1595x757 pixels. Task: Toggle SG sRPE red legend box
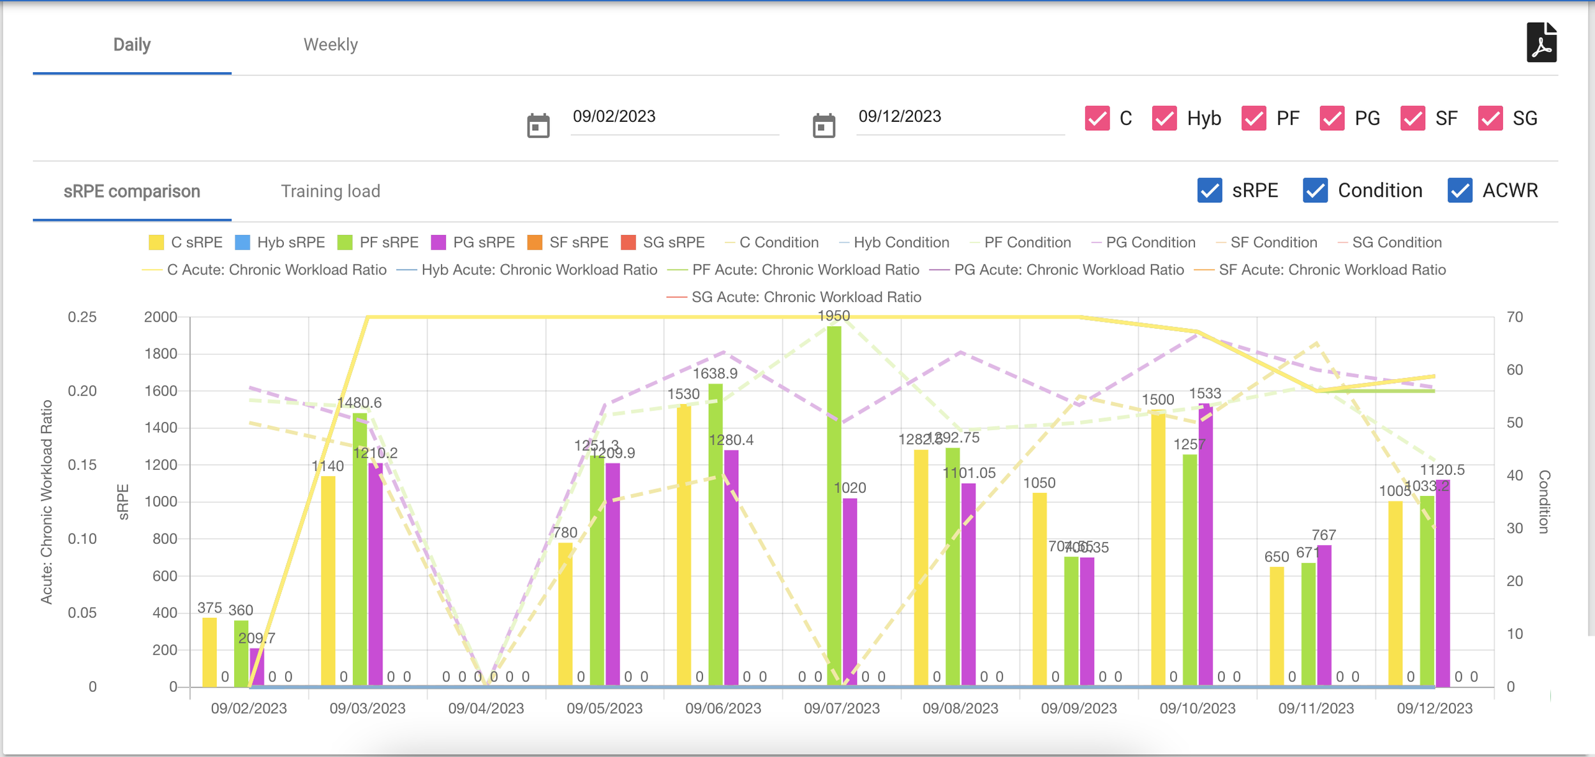tap(628, 243)
